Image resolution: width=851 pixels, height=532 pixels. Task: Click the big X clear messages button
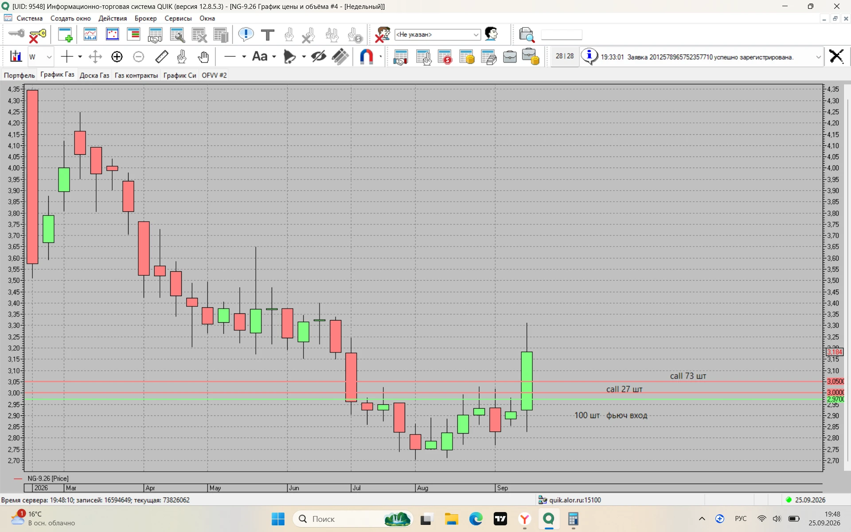click(x=836, y=56)
